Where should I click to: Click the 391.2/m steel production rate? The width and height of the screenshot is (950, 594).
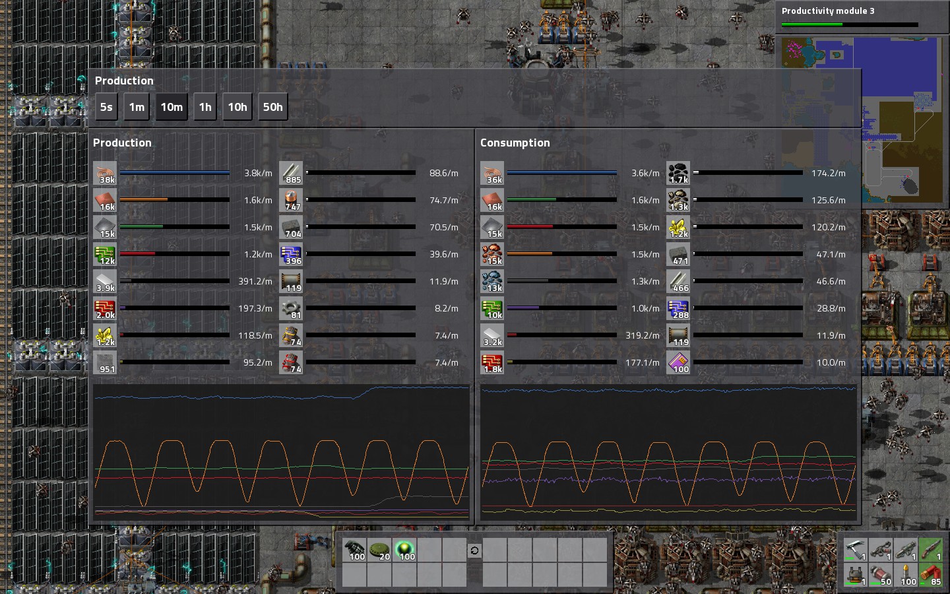tap(255, 281)
